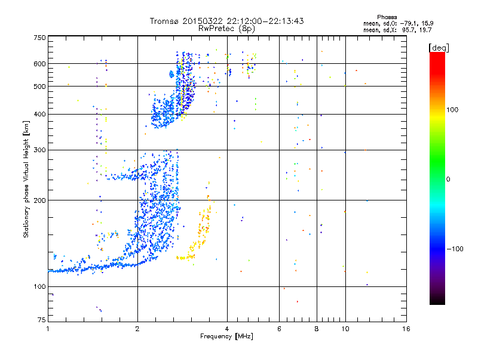Click the y-axis '75' tick label
The image size is (478, 358).
pos(42,320)
